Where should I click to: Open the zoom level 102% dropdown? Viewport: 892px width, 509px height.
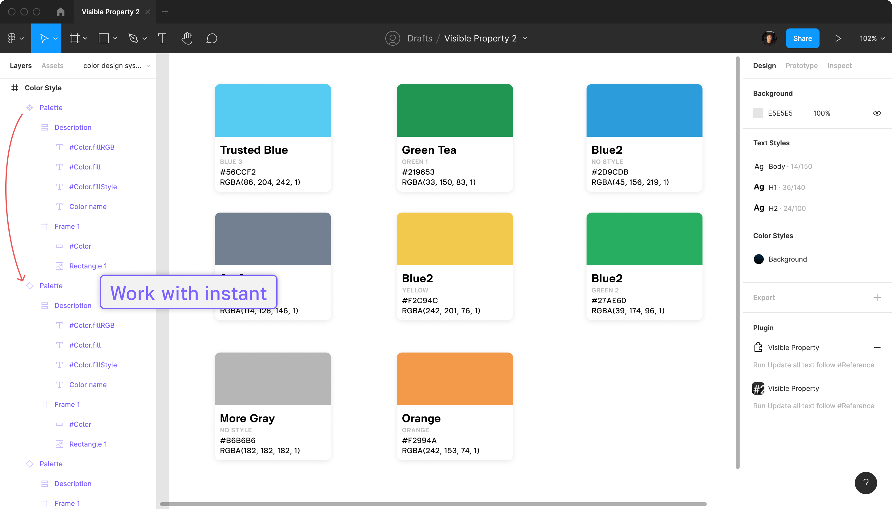(872, 38)
